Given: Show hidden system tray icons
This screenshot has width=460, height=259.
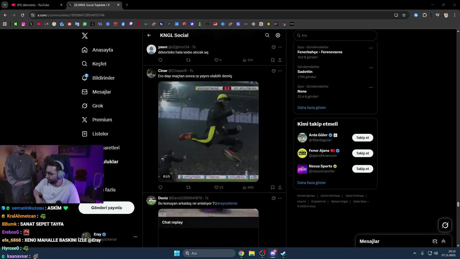Looking at the screenshot, I should (414, 253).
